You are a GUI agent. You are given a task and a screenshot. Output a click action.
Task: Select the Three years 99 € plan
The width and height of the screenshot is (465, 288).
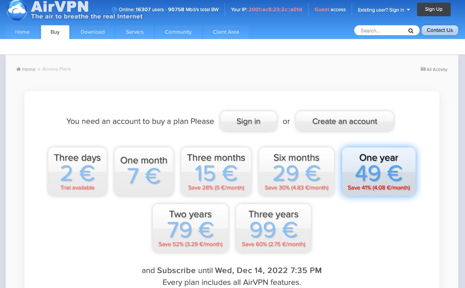pos(274,228)
